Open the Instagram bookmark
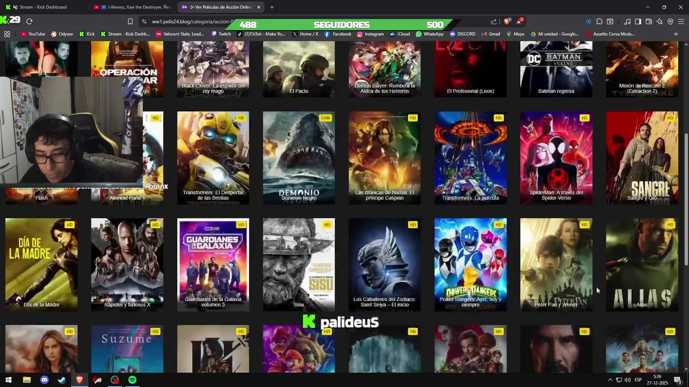The height and width of the screenshot is (387, 689). (x=370, y=34)
